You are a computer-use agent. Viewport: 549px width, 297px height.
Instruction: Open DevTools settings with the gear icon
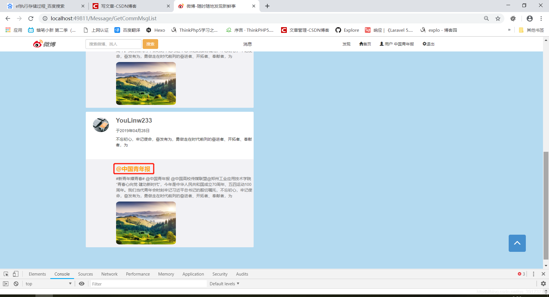pos(543,284)
